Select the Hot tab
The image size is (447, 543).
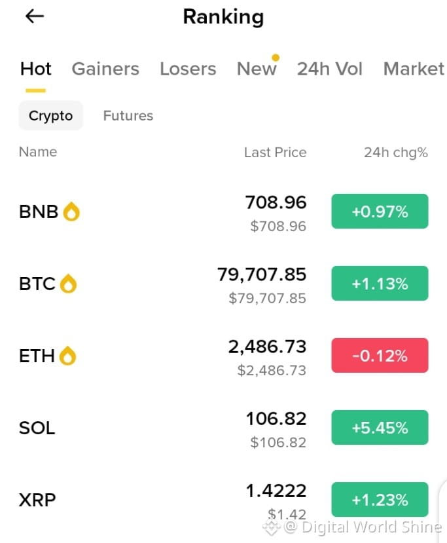click(x=35, y=69)
